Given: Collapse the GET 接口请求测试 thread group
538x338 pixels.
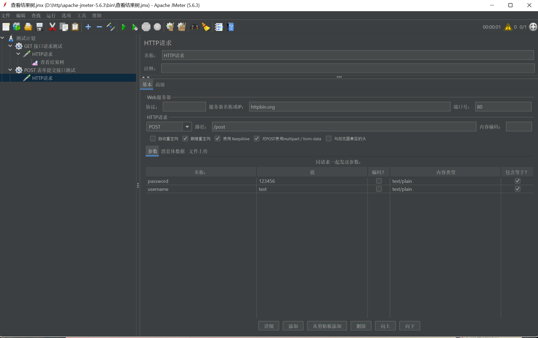Looking at the screenshot, I should [x=10, y=46].
